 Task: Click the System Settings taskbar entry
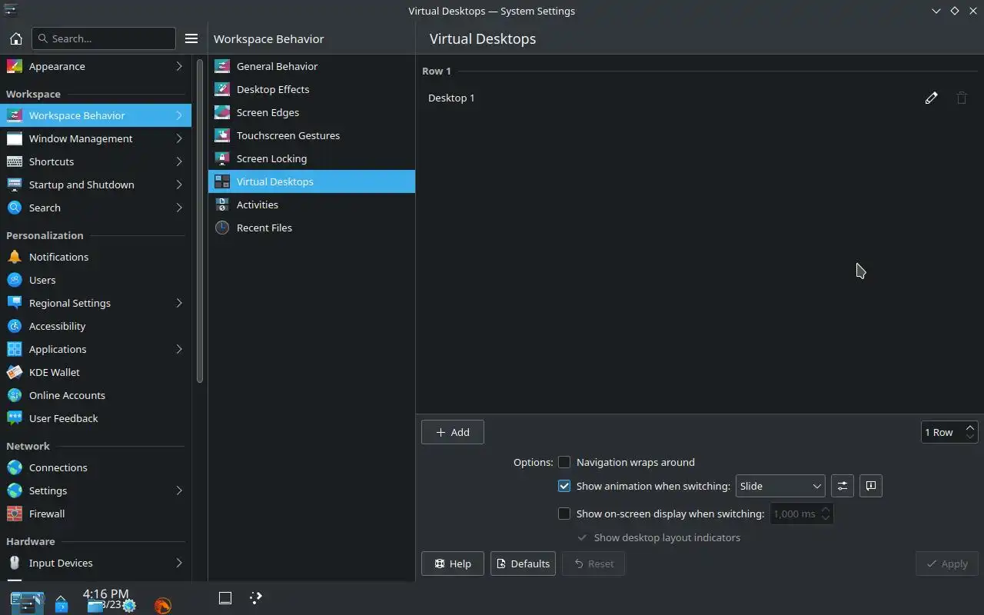pos(27,602)
